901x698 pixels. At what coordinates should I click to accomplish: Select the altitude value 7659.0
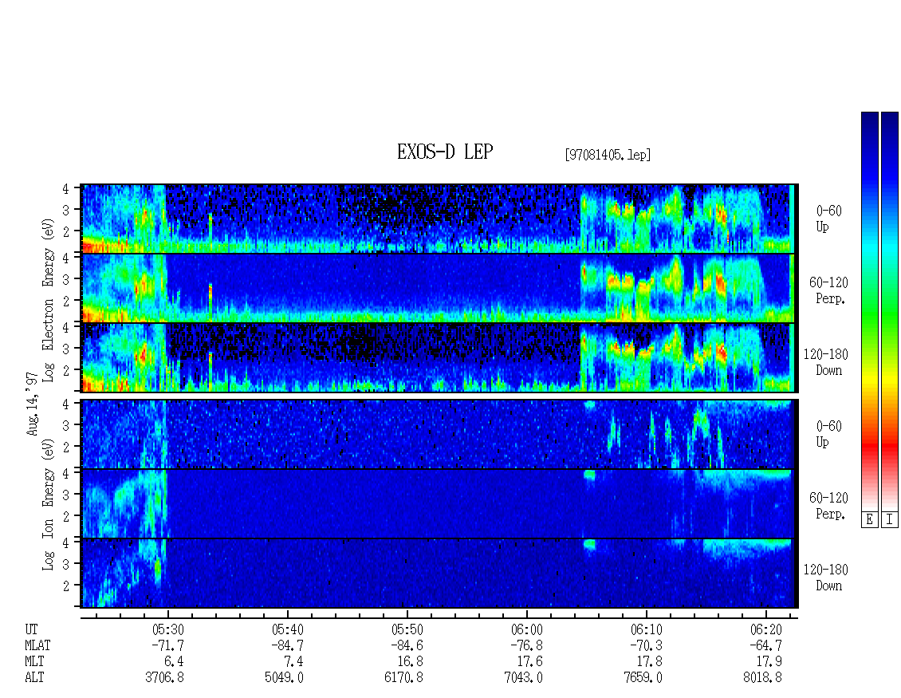click(643, 678)
